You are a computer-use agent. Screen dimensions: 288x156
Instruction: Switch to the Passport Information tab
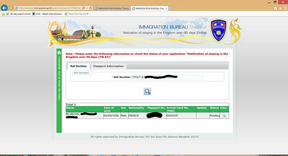[108, 66]
